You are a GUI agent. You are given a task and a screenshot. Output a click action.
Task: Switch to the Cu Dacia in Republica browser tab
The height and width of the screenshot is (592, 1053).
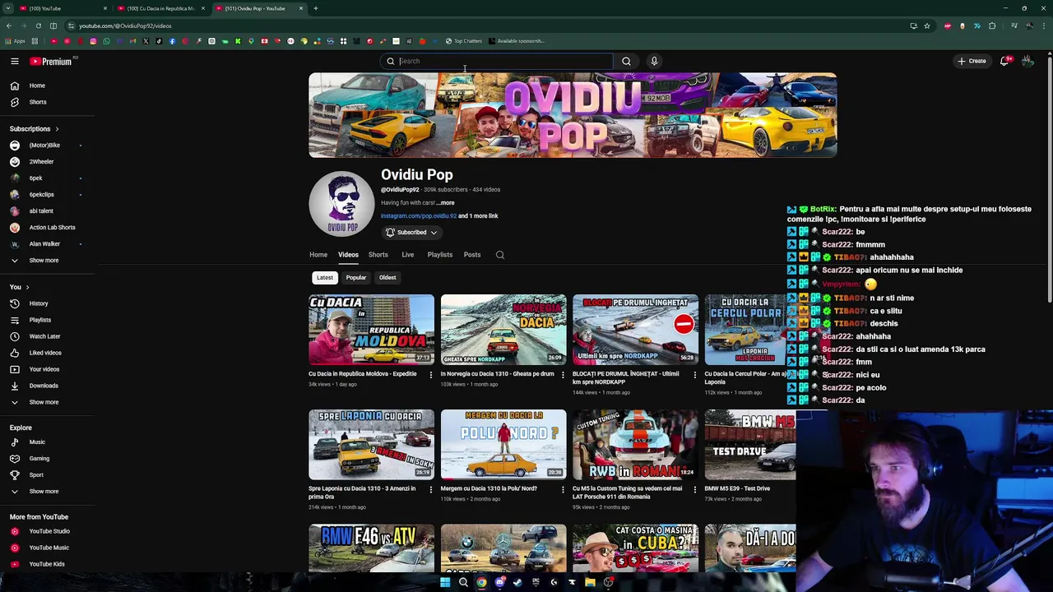tap(159, 8)
